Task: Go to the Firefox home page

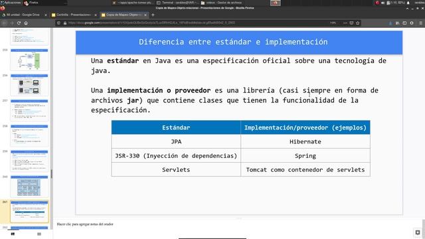Action: tap(26, 23)
